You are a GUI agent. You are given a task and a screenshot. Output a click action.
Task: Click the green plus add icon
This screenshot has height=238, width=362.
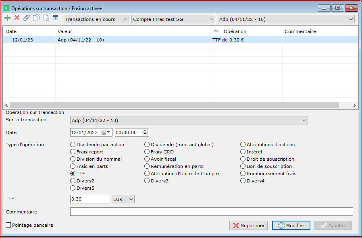click(x=7, y=18)
